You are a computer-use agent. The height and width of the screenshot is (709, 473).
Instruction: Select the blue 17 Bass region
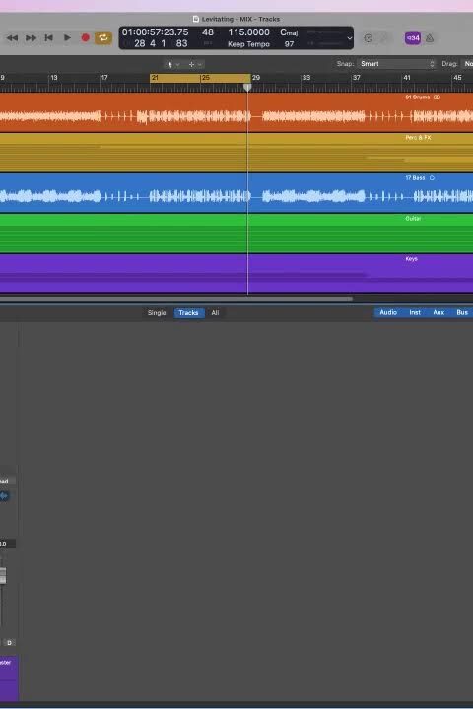(x=236, y=193)
